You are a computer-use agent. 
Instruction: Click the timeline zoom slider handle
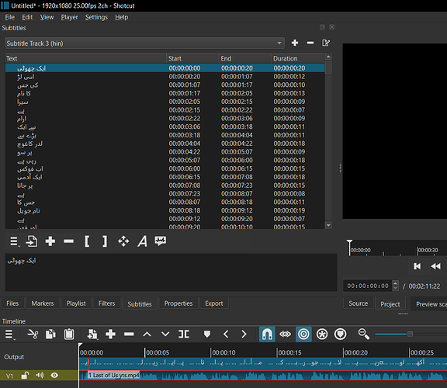tap(410, 334)
